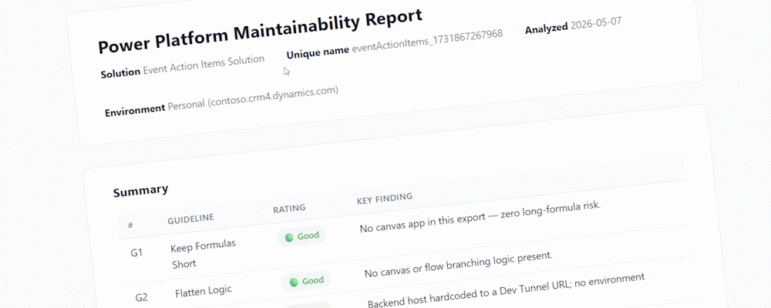
Task: Click the green dot in G2 rating
Action: click(x=294, y=283)
